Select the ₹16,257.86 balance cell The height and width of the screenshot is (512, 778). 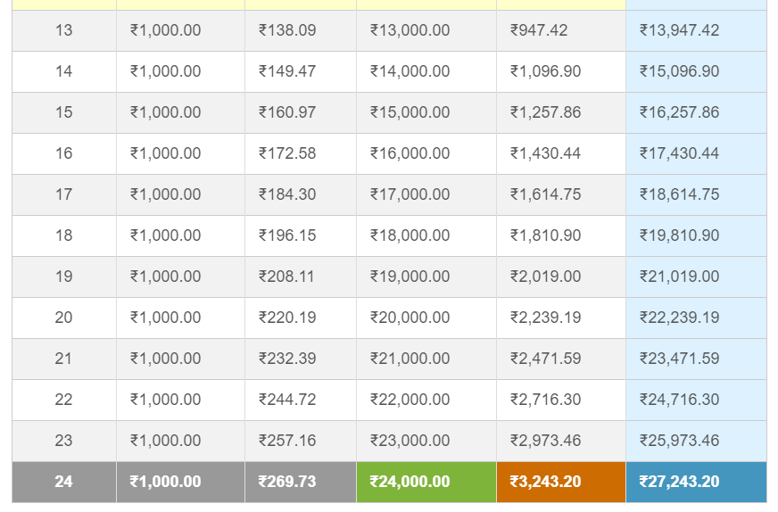(696, 112)
